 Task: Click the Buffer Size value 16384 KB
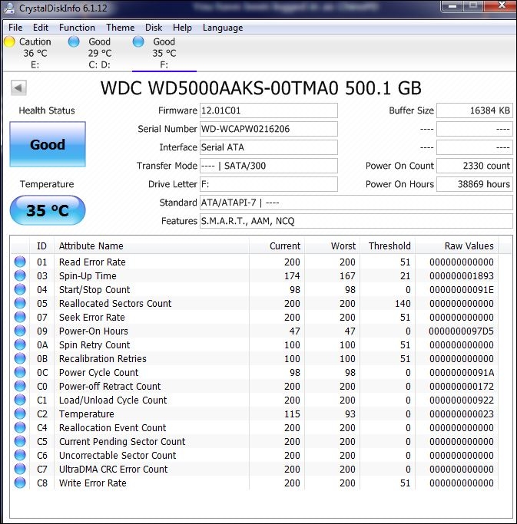475,110
